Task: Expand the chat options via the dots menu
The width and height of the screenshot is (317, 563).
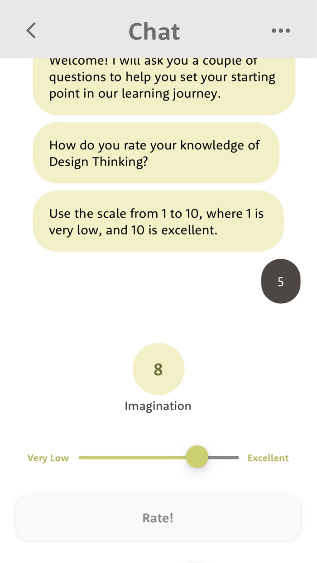Action: [281, 30]
